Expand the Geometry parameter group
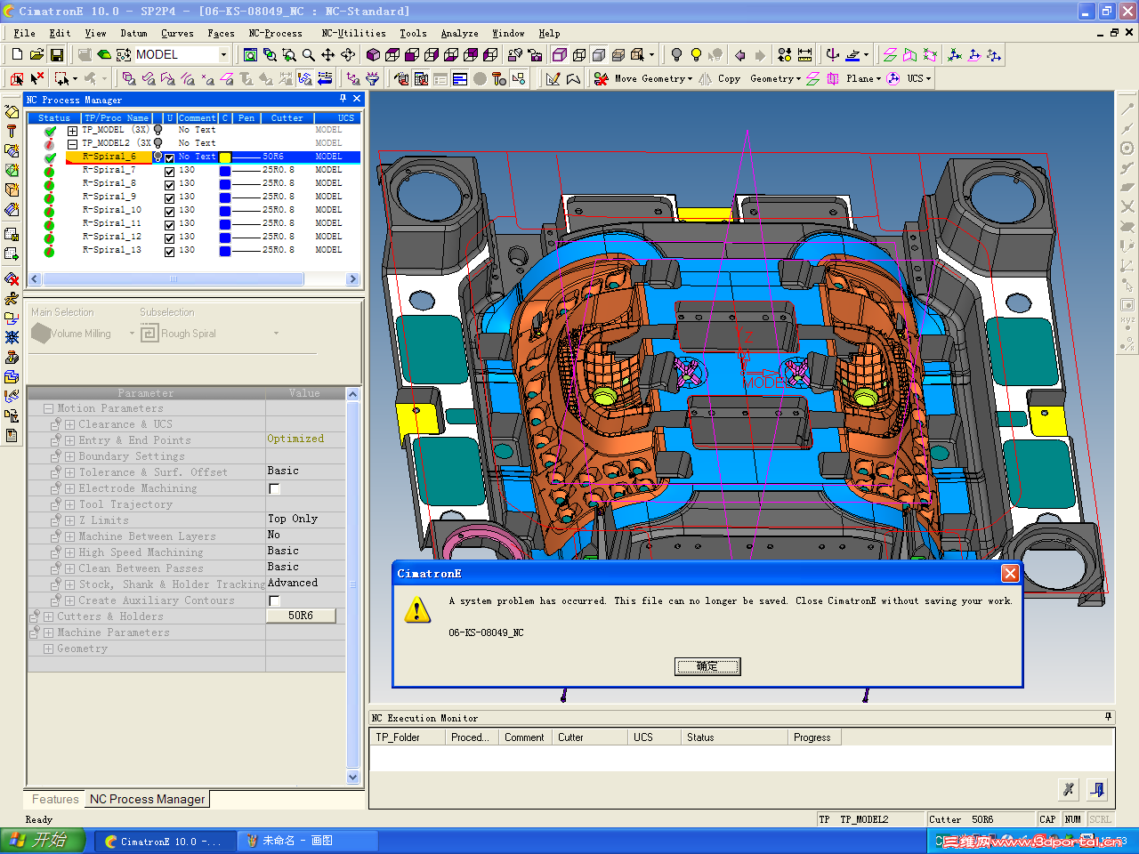 tap(48, 649)
